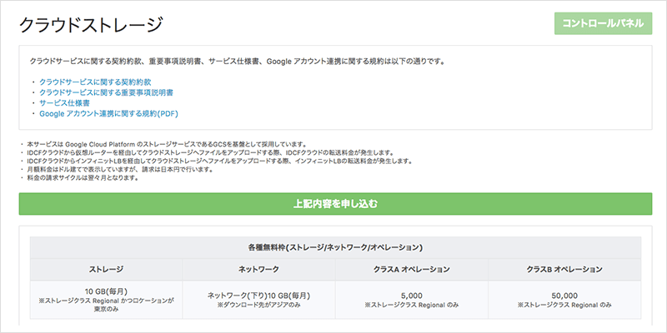This screenshot has height=333, width=667.
Task: Click the コントロールパネル button
Action: [602, 23]
